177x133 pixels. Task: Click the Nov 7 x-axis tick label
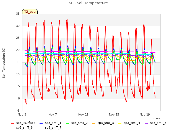coord(53,114)
